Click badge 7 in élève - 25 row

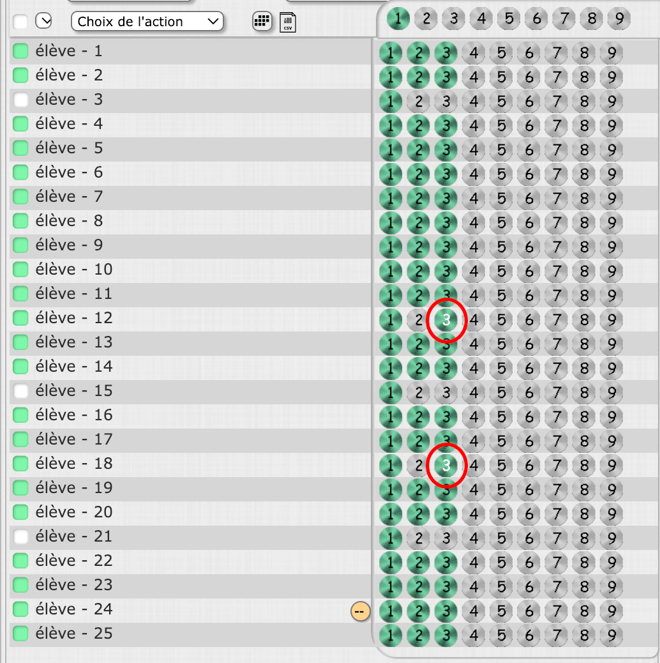(556, 636)
